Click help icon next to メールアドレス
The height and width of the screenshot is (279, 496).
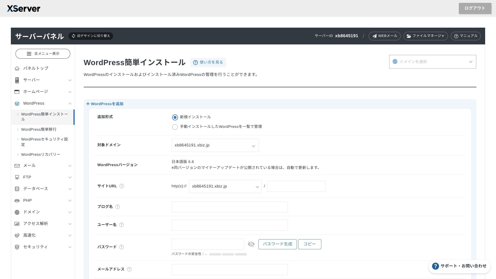(x=129, y=269)
